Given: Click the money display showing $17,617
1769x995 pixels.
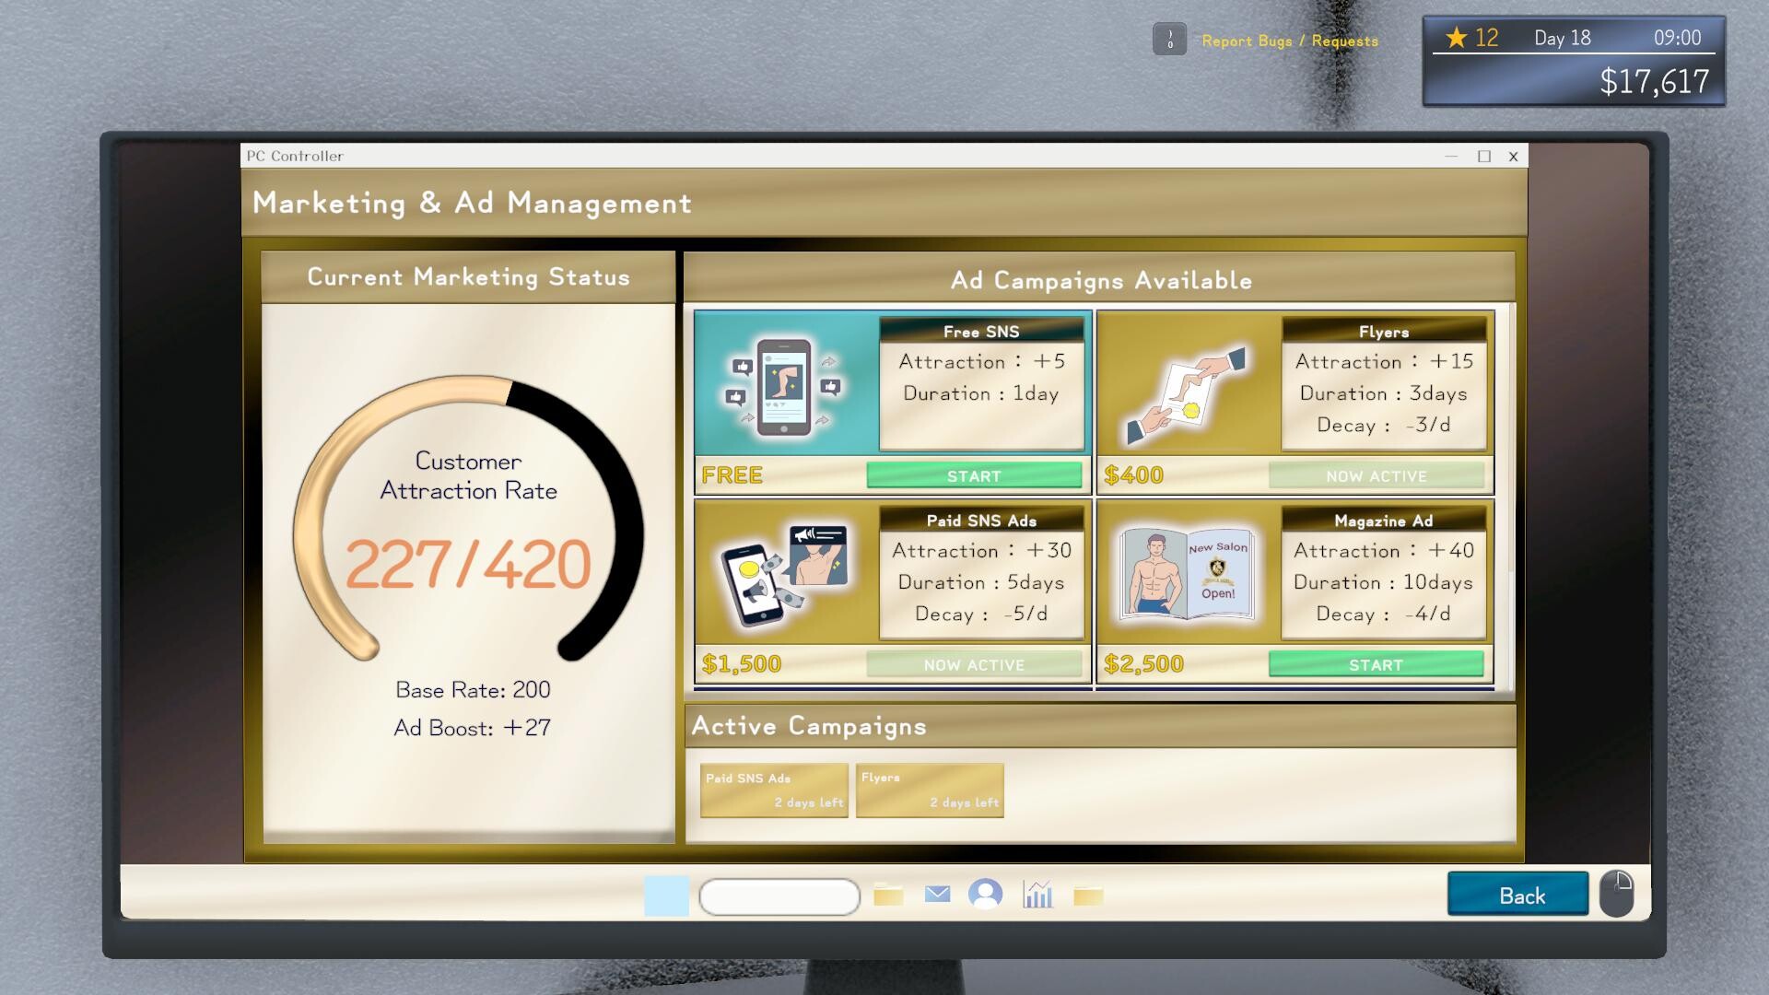Looking at the screenshot, I should click(1654, 81).
